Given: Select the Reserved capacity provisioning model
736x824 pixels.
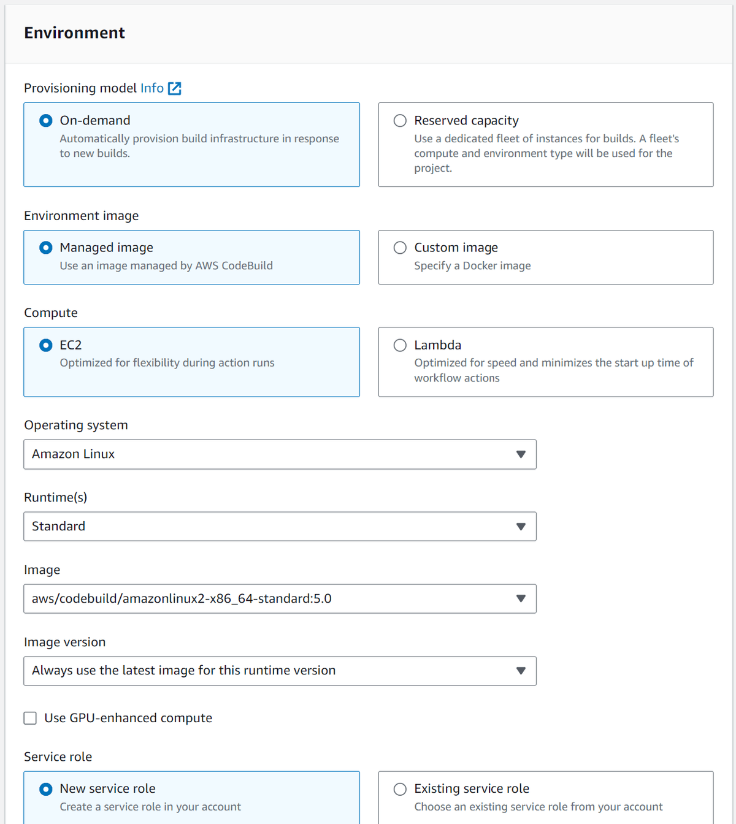Looking at the screenshot, I should pos(400,120).
